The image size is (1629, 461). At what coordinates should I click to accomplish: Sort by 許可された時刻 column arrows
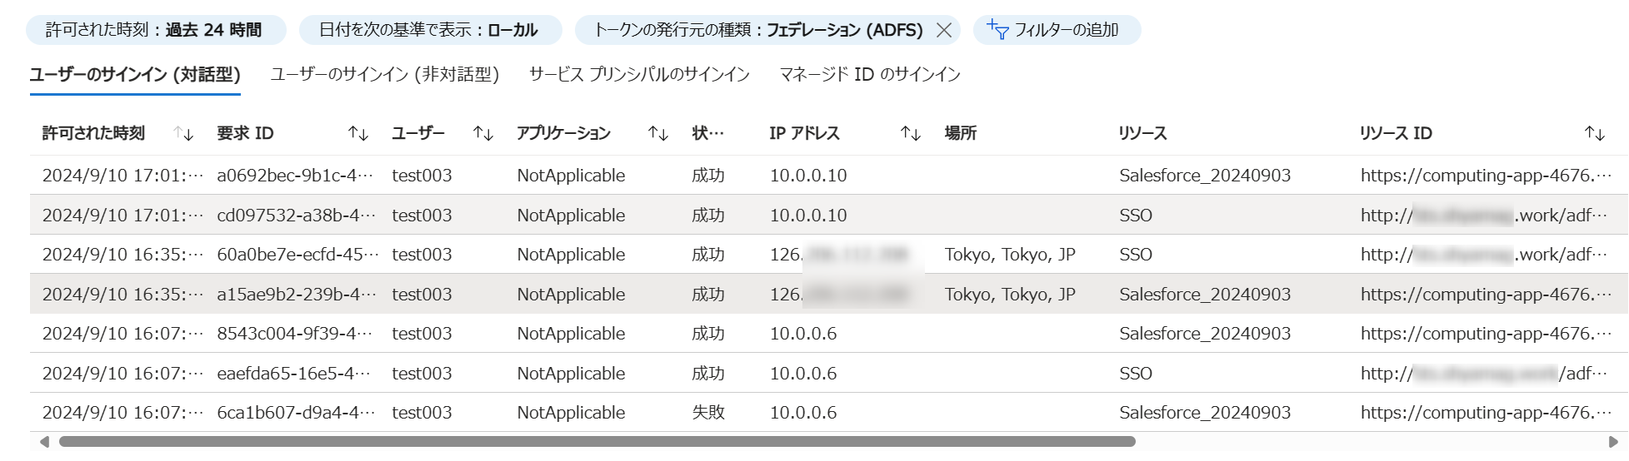(183, 133)
